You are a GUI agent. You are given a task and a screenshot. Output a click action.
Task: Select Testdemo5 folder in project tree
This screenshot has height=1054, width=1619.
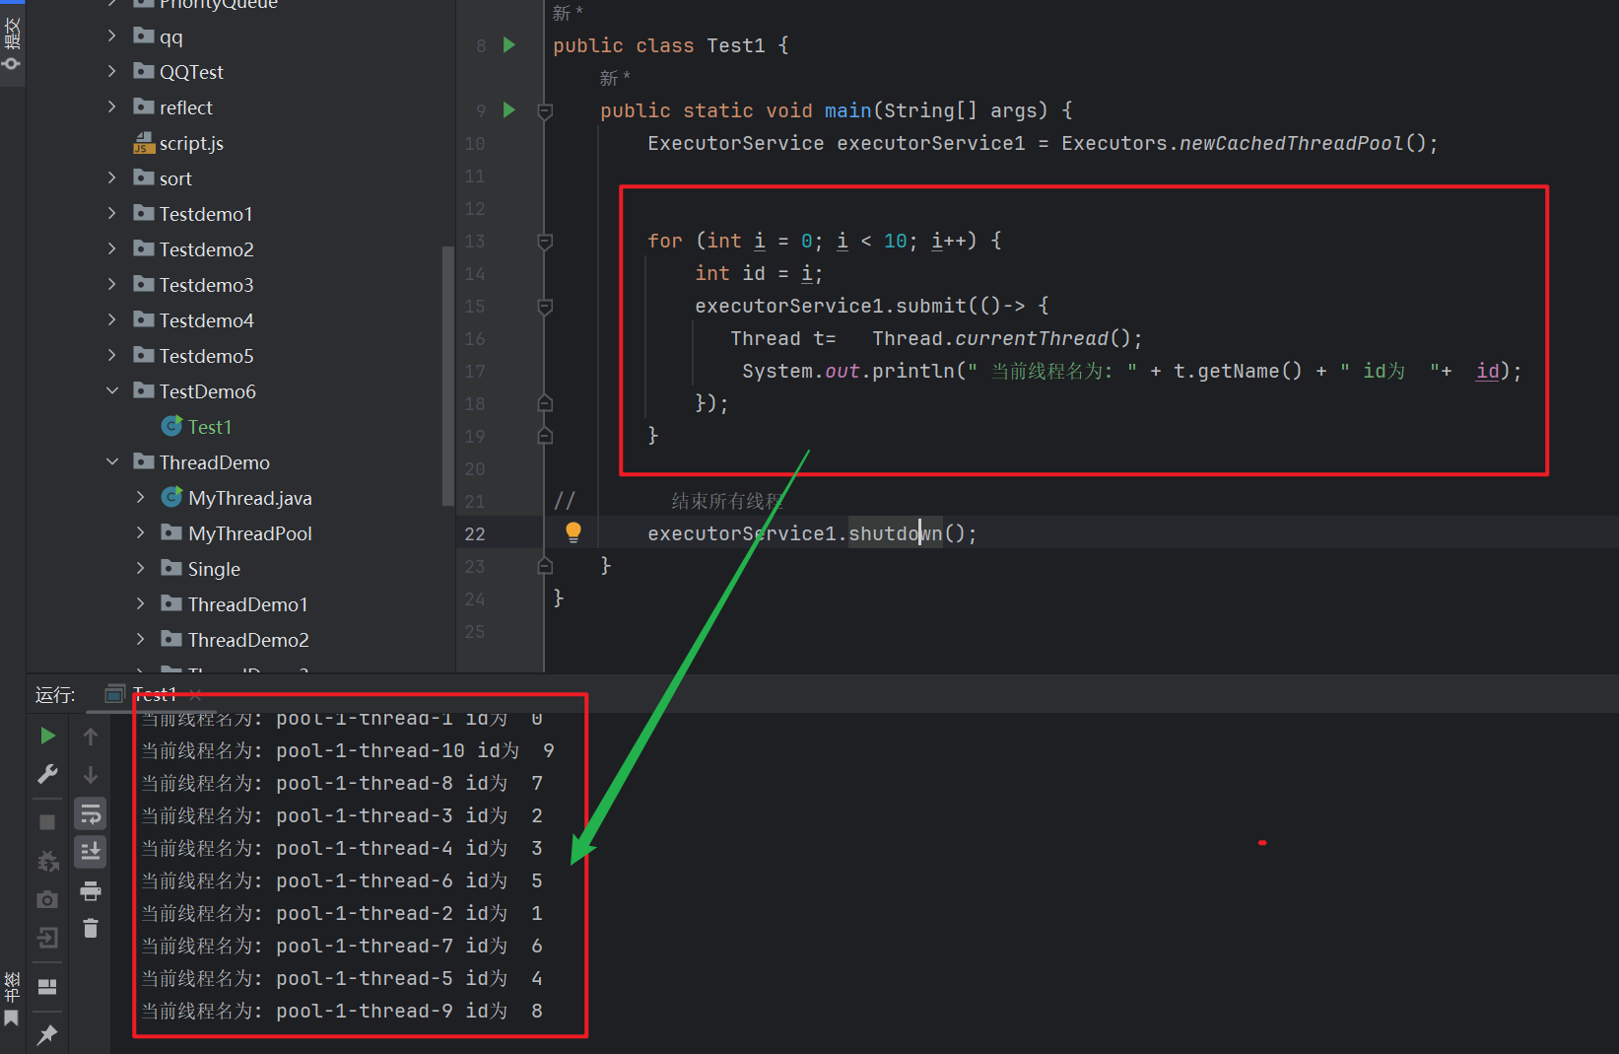tap(193, 356)
